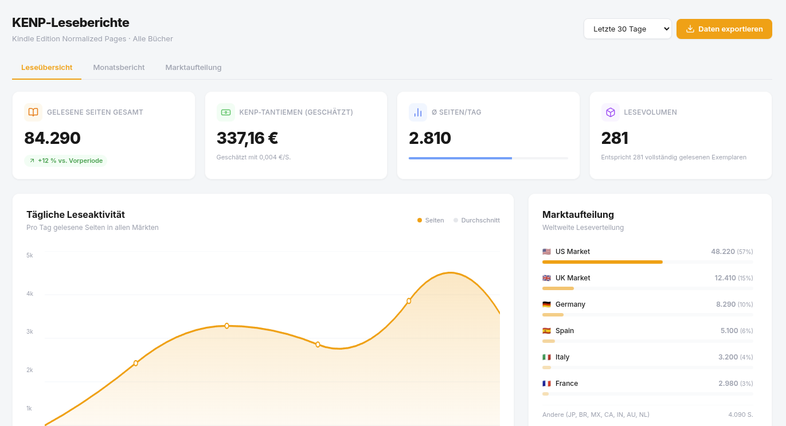Click the US Market orange share bar
This screenshot has height=426, width=786.
602,262
